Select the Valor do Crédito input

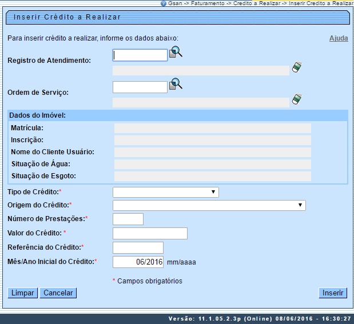coord(150,233)
